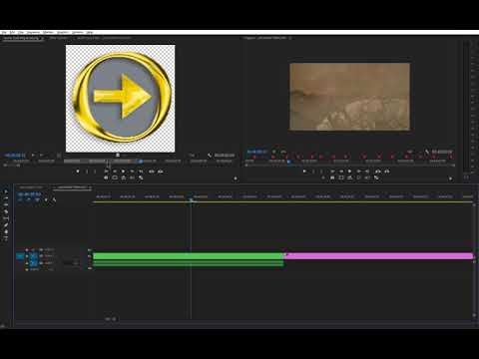Open the Source monitor button editor
This screenshot has height=359, width=479.
pos(236,179)
